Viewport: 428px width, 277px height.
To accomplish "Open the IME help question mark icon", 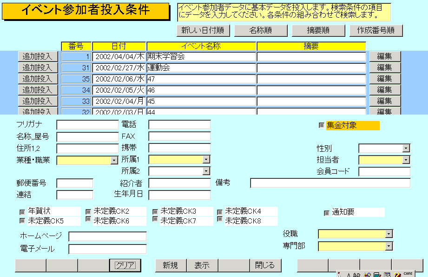I will tap(397, 275).
